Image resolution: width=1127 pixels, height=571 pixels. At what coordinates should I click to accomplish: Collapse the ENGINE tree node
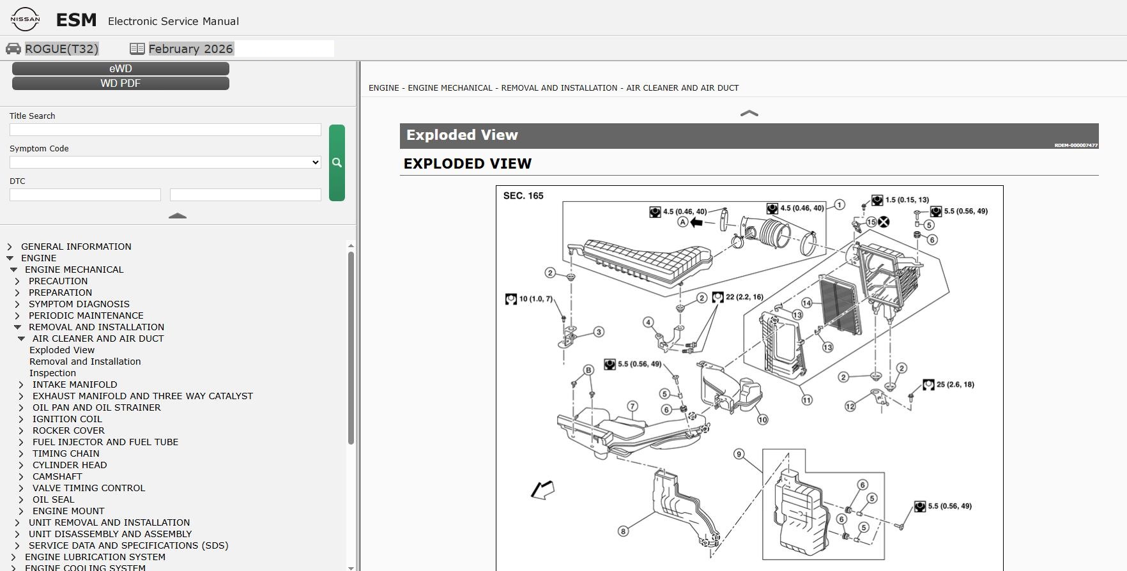point(10,258)
